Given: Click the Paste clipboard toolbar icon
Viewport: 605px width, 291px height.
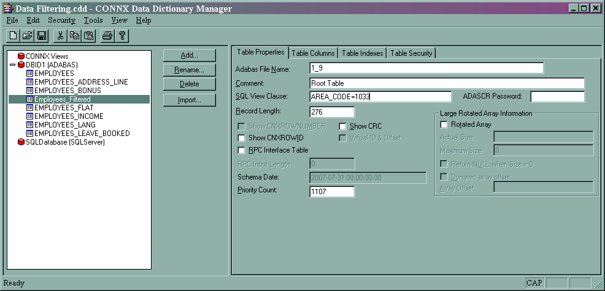Looking at the screenshot, I should click(88, 36).
